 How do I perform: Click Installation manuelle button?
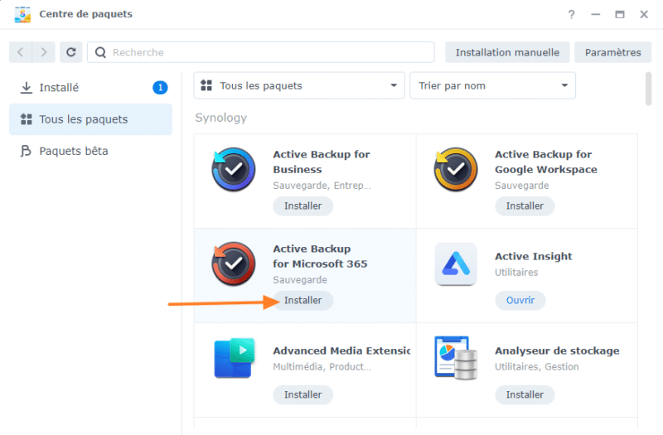point(507,52)
